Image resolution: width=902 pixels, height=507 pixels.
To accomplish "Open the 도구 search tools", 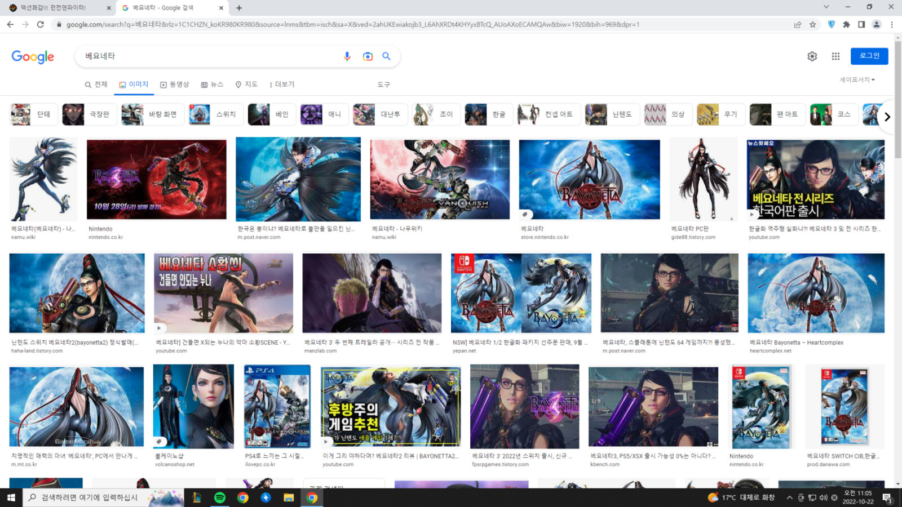I will click(383, 84).
